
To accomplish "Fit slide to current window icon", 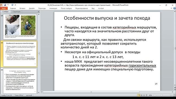I will [x=174, y=95].
